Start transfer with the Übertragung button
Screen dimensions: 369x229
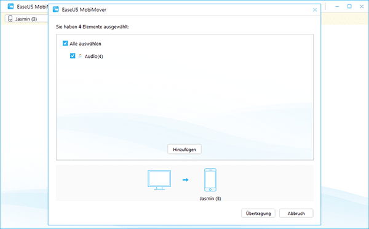pos(258,213)
